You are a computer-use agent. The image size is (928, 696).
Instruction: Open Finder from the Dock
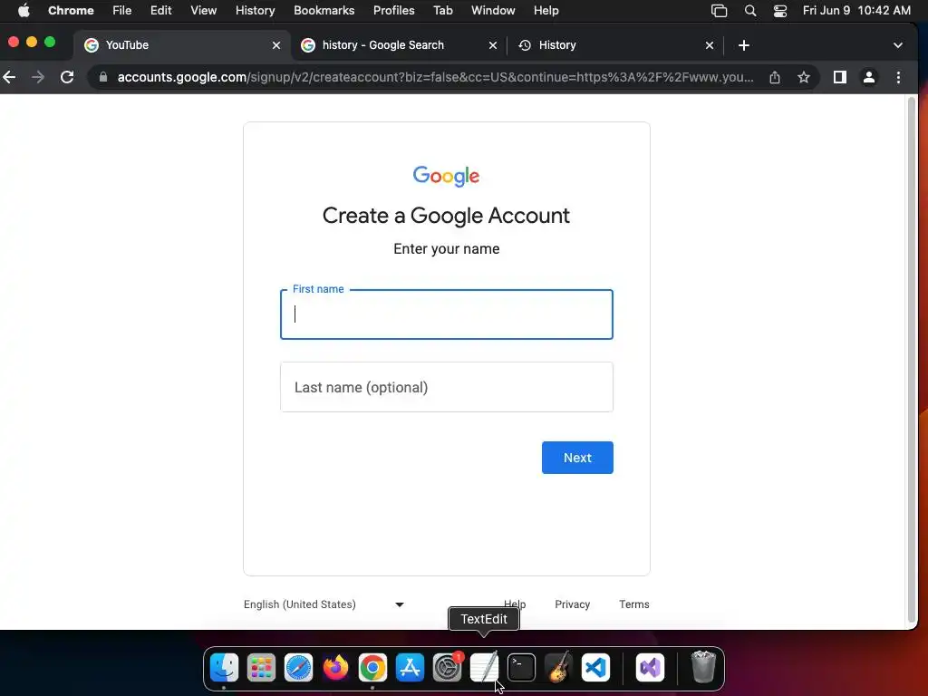tap(225, 668)
